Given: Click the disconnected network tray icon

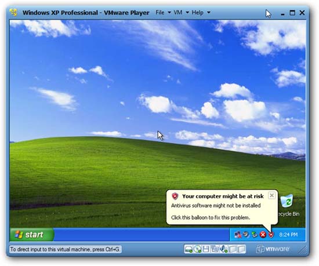Looking at the screenshot, I should coord(237,235).
